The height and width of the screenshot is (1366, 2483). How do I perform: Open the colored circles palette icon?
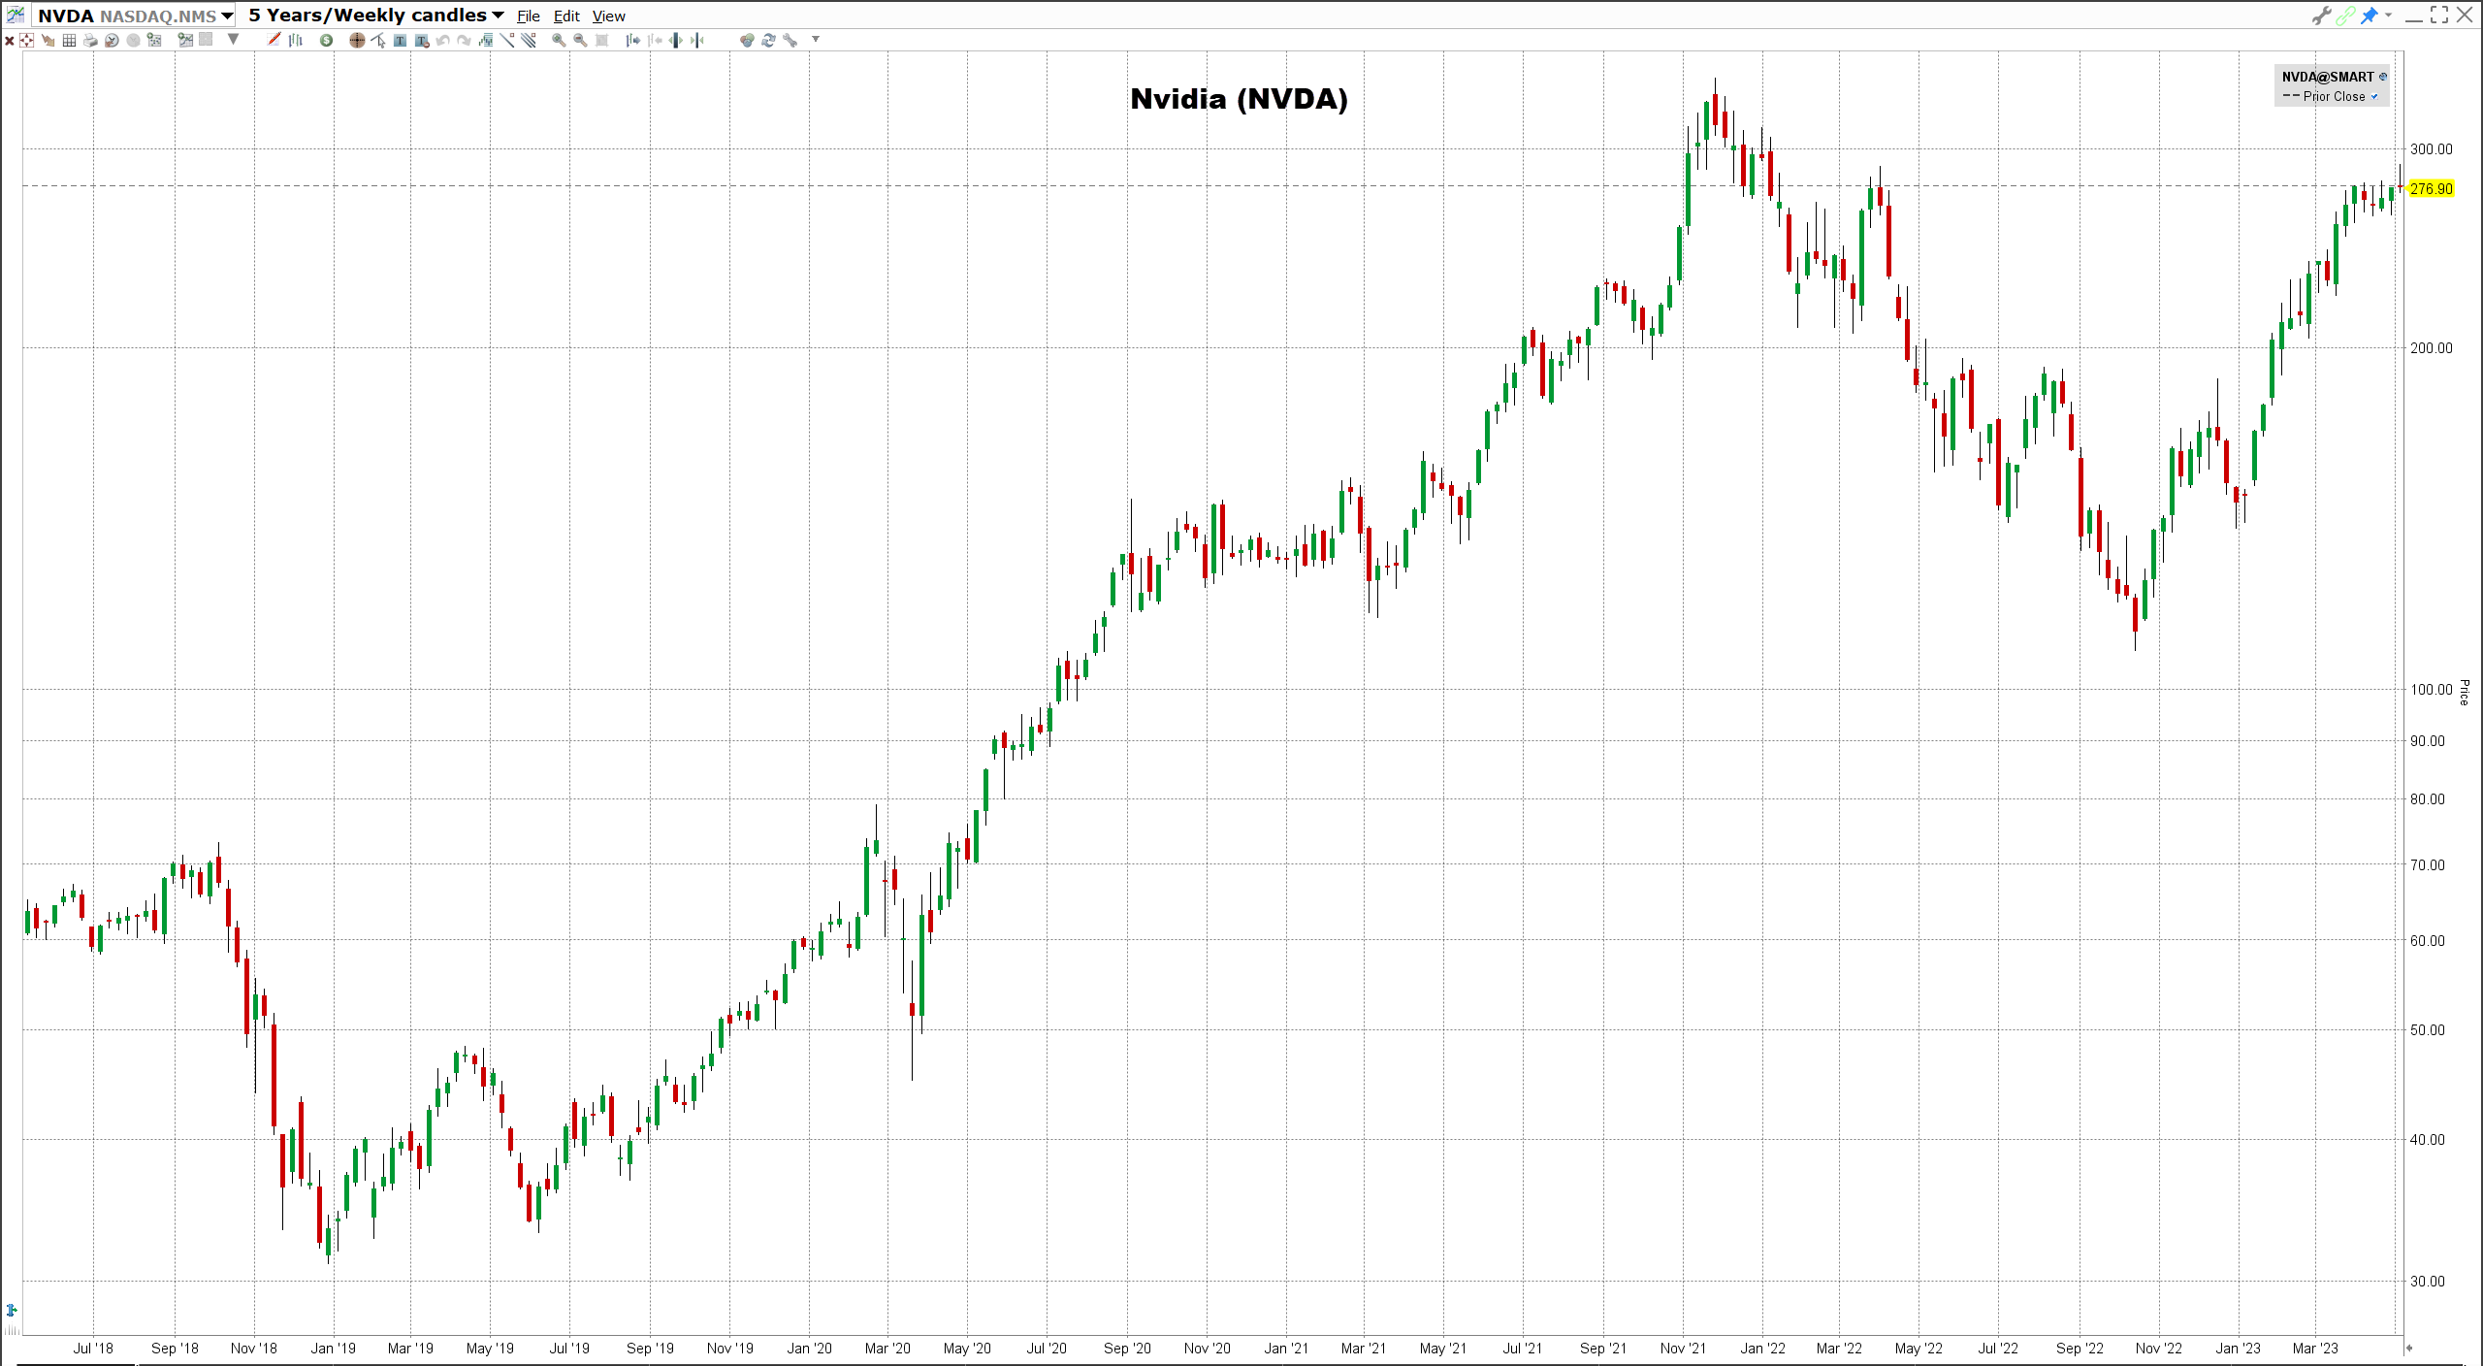(x=747, y=41)
